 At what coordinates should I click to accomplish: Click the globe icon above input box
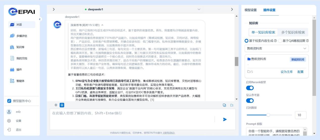tap(56, 105)
